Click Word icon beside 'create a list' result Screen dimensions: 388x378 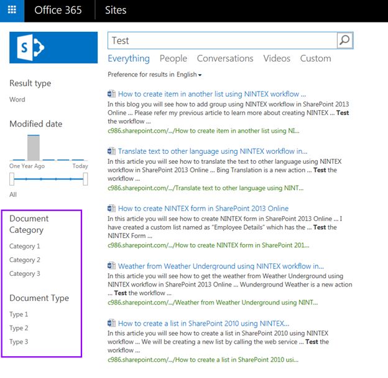pos(111,323)
